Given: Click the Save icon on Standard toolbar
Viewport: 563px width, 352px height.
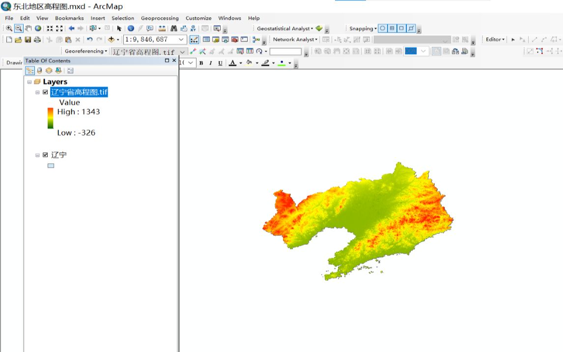Looking at the screenshot, I should pyautogui.click(x=28, y=39).
